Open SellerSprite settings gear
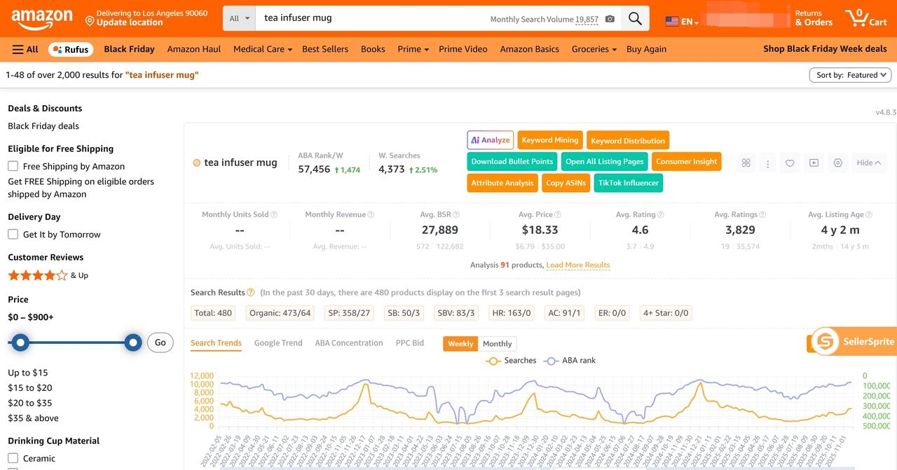The image size is (897, 470). coord(837,163)
